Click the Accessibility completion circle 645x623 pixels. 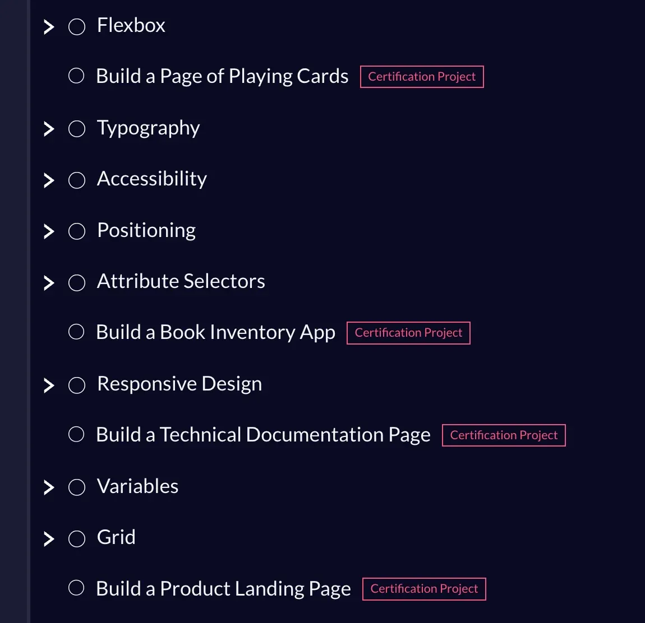(x=77, y=180)
